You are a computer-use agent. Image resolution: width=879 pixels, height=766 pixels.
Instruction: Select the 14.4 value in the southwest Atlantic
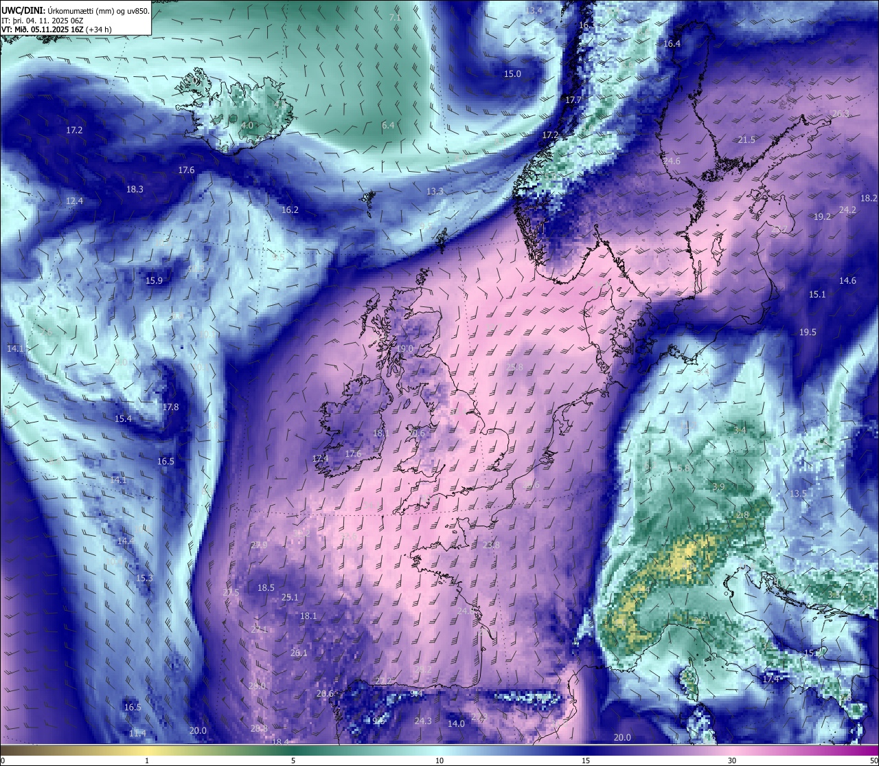tap(125, 541)
